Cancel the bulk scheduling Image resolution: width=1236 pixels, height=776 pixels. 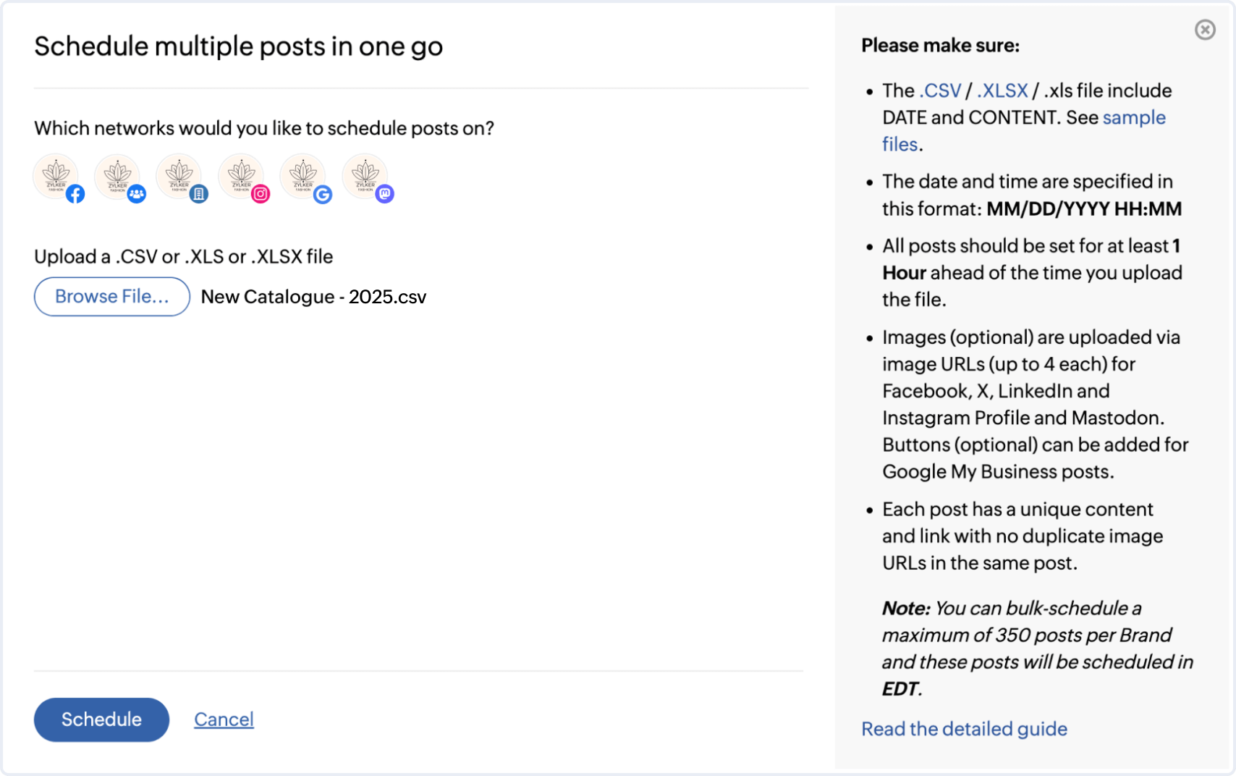click(x=224, y=720)
